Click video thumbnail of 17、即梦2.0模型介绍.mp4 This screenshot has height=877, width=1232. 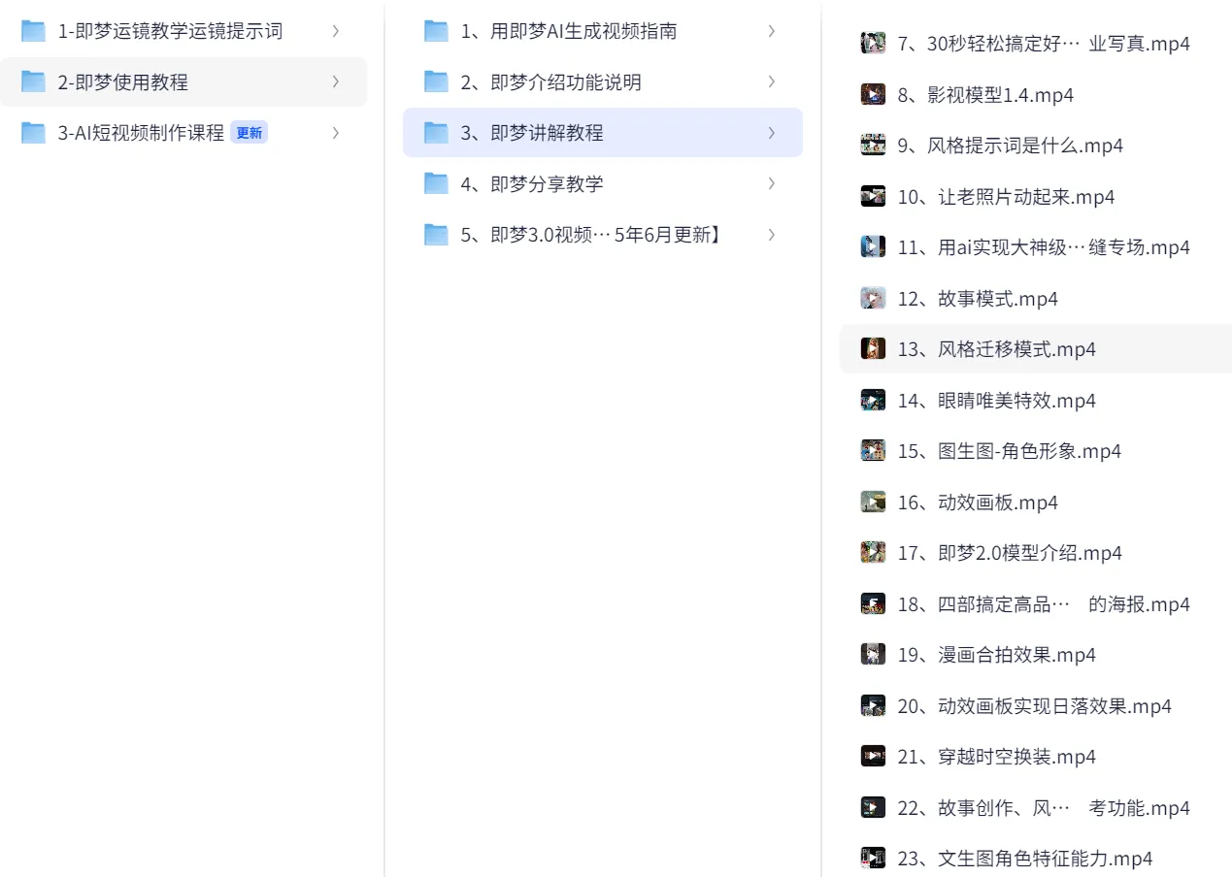(873, 553)
